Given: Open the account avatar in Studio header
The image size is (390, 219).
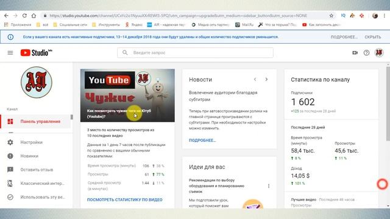Looking at the screenshot, I should [x=379, y=53].
